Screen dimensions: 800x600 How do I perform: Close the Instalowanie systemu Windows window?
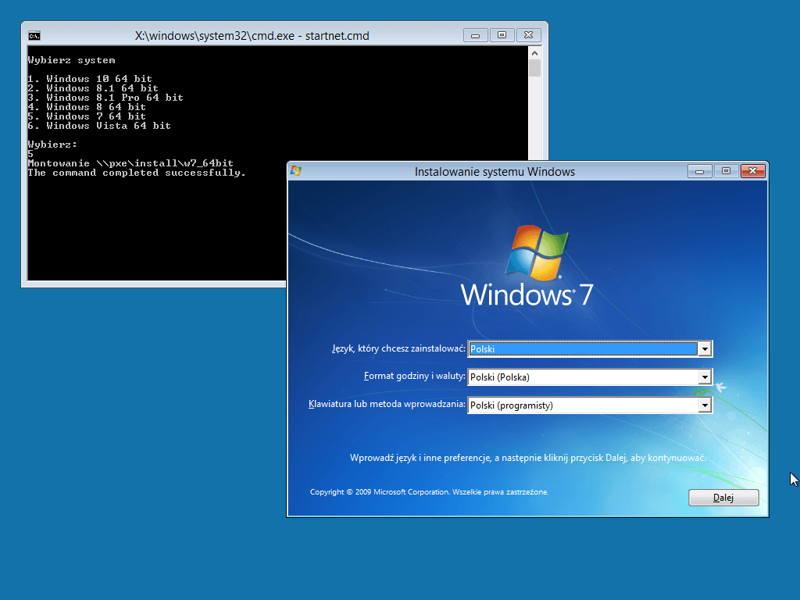752,171
